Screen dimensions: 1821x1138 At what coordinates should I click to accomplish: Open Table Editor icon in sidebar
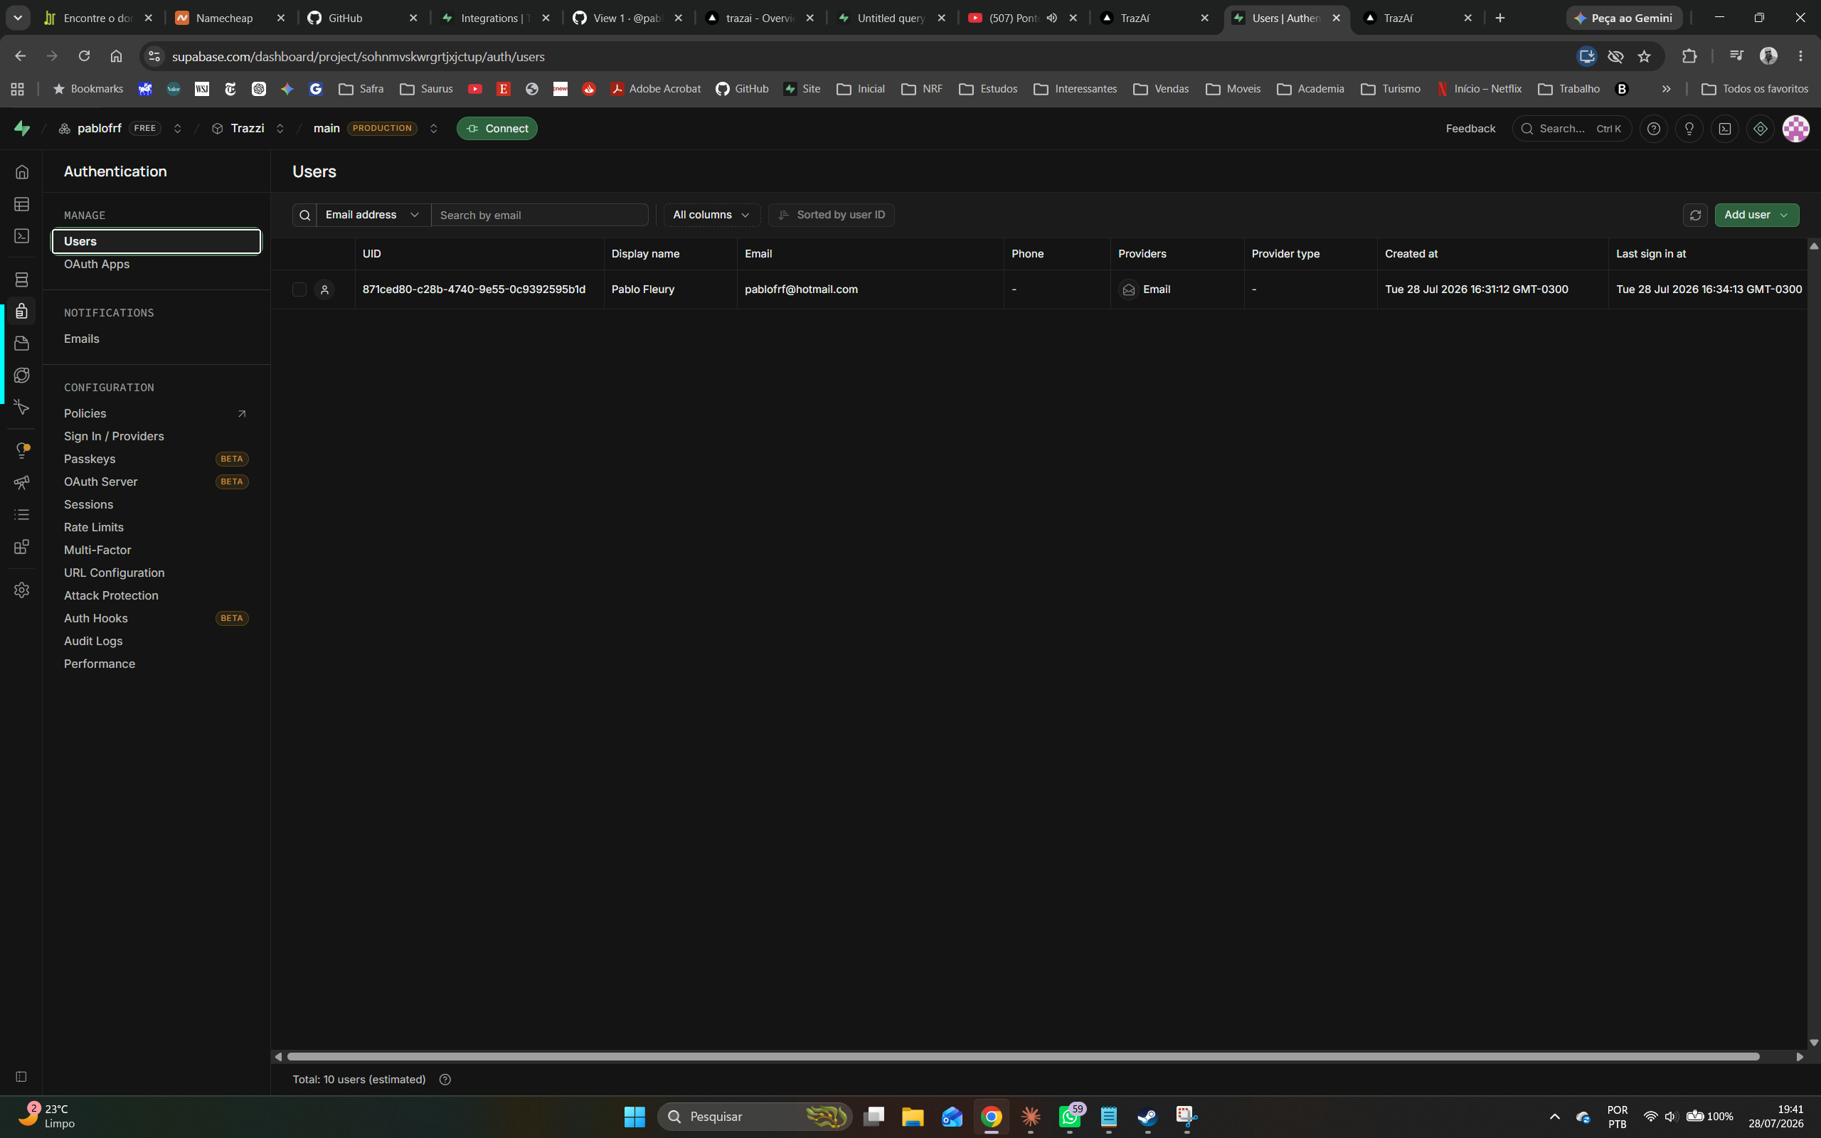coord(22,204)
